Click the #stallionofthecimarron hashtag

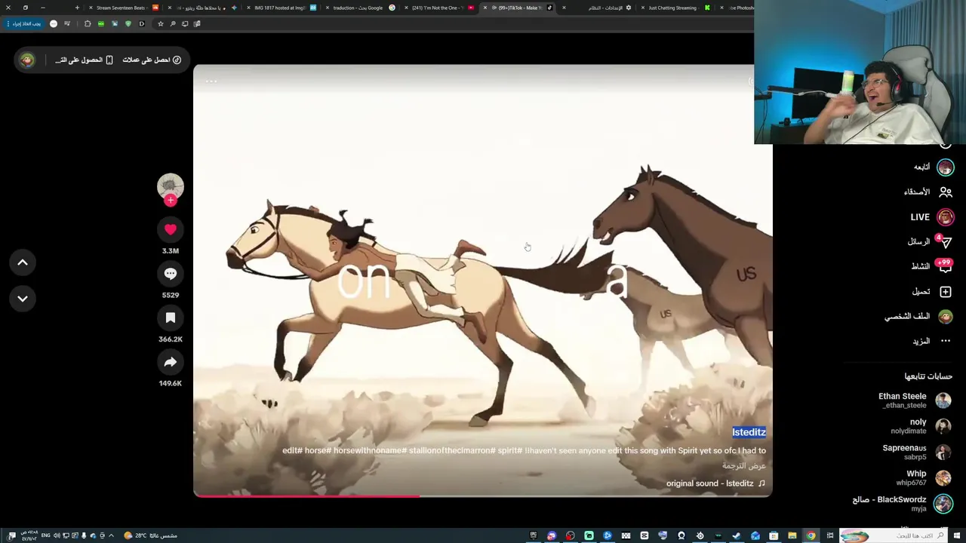click(x=452, y=450)
